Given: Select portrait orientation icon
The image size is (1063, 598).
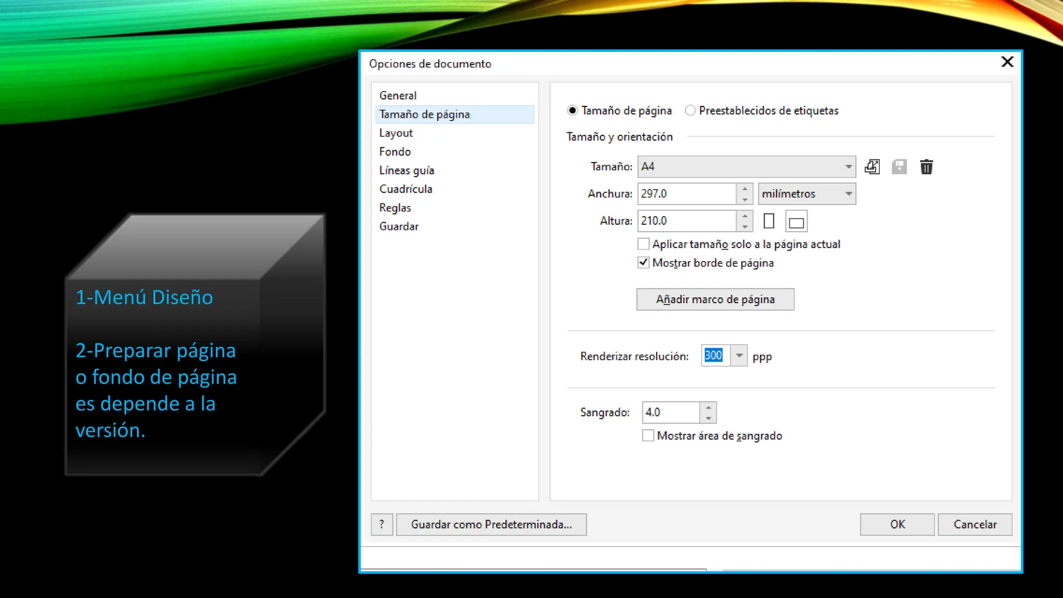Looking at the screenshot, I should coord(769,221).
